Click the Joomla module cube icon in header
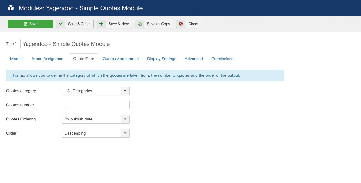 pos(11,8)
